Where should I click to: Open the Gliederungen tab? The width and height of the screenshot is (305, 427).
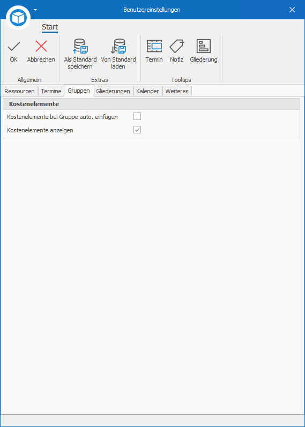(113, 91)
